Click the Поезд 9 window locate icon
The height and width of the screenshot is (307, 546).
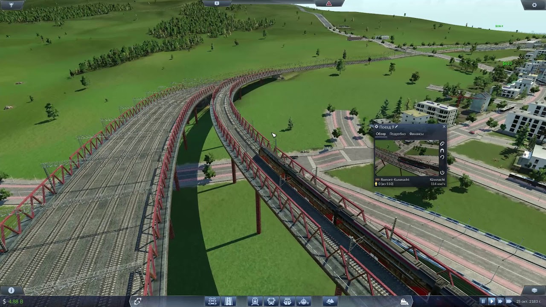(376, 127)
